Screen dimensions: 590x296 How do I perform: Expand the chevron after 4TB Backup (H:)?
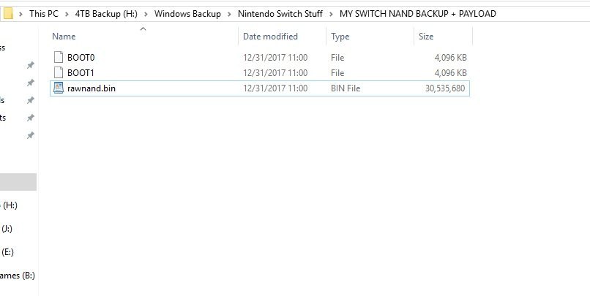click(x=146, y=14)
